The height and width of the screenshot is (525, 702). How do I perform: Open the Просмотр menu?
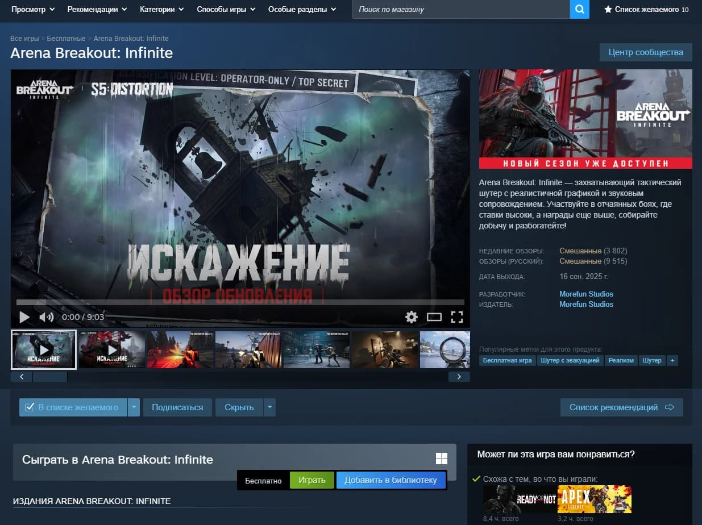[33, 10]
